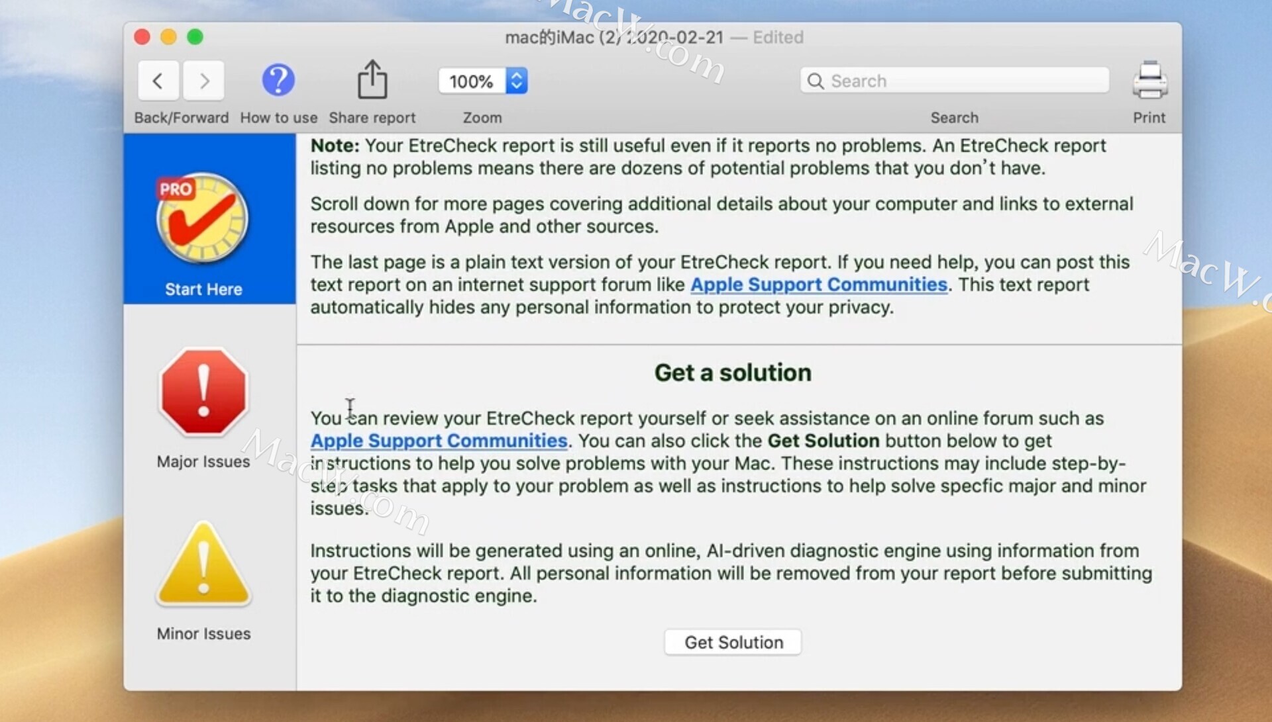
Task: Open Apple Support Communities link under Get a solution
Action: point(439,441)
